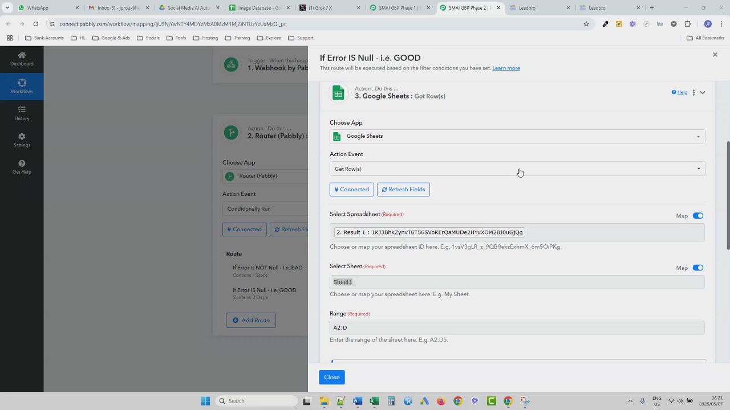Open Firefox from the taskbar

(x=441, y=401)
